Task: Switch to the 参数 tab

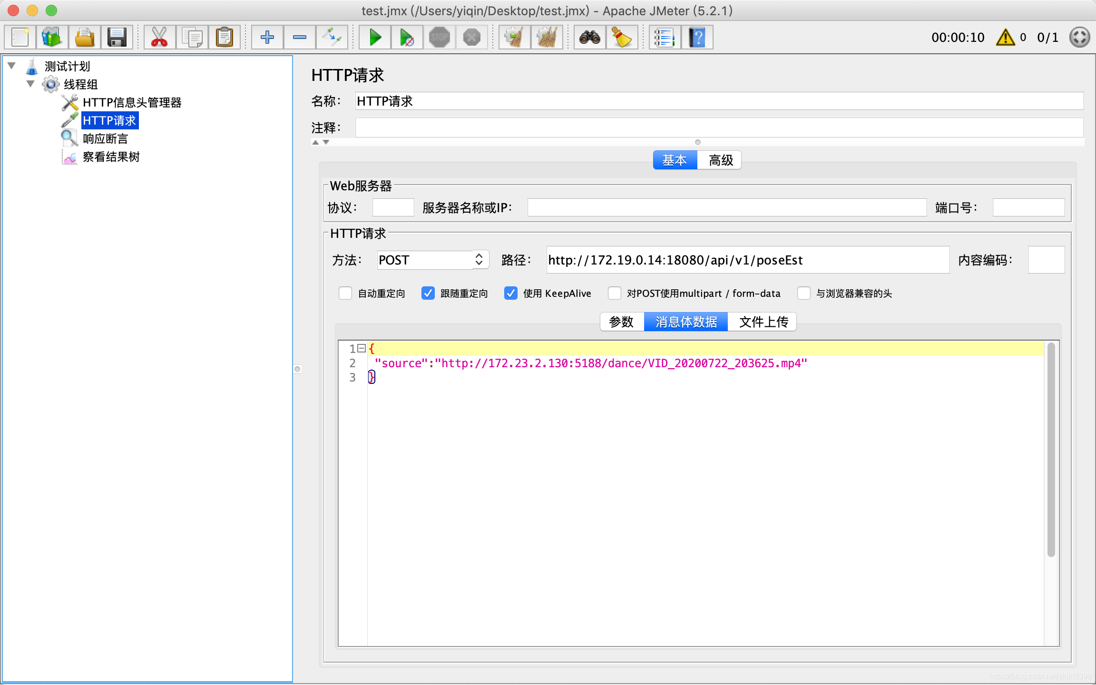Action: pyautogui.click(x=621, y=322)
